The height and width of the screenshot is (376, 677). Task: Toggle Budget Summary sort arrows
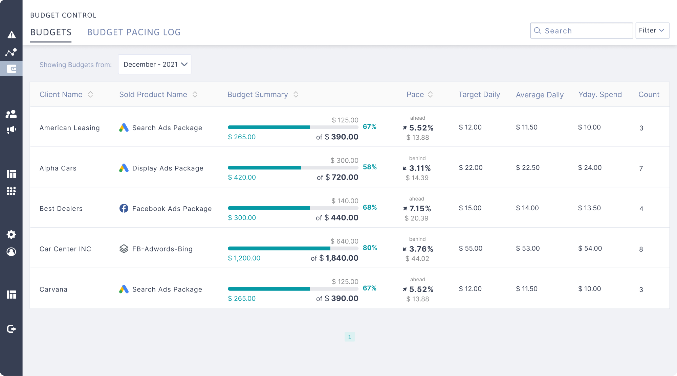tap(296, 95)
